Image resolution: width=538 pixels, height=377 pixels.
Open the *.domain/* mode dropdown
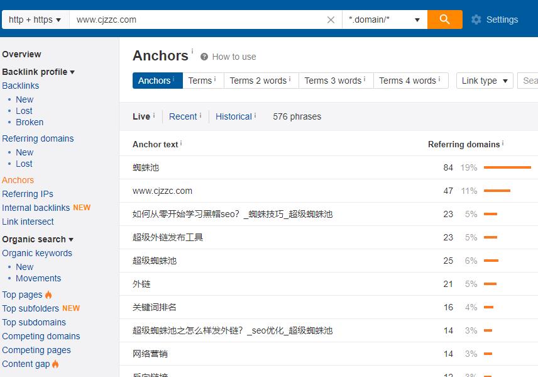(384, 20)
